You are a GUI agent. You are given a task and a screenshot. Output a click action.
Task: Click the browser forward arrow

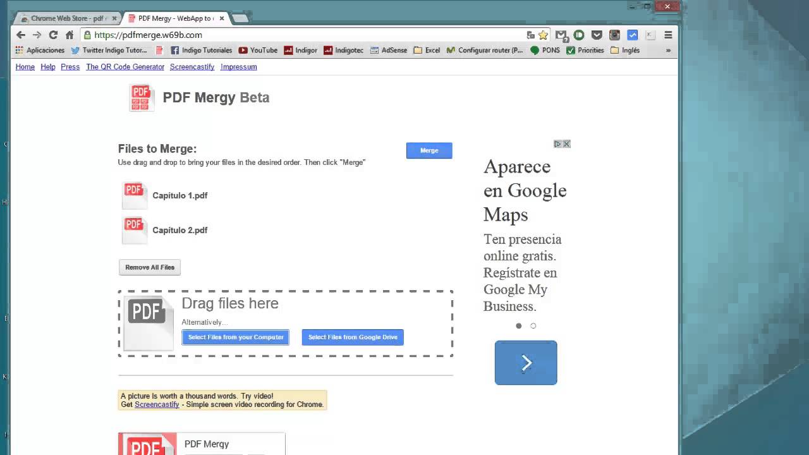coord(37,35)
